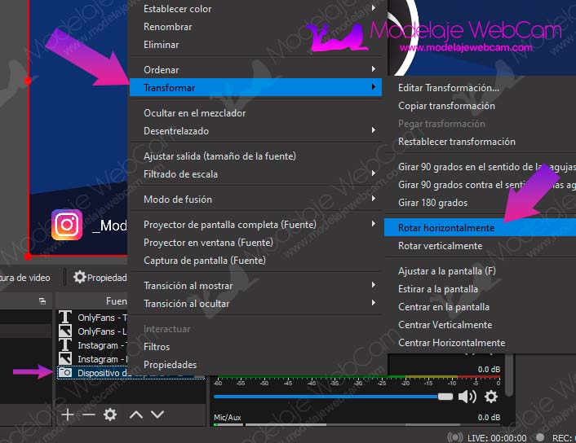This screenshot has height=443, width=576.
Task: Mute the audio track via speaker icon
Action: point(467,397)
